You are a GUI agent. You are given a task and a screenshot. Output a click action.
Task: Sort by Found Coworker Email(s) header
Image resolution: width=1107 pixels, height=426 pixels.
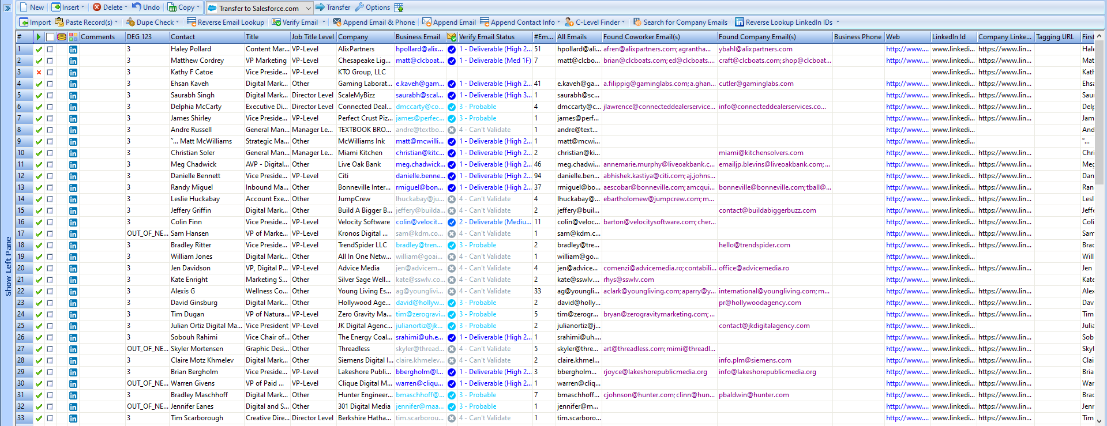click(x=659, y=37)
